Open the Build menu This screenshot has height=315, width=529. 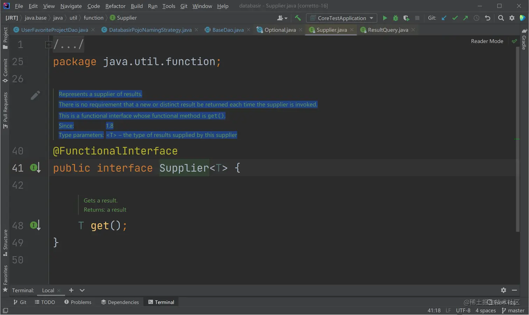tap(137, 6)
